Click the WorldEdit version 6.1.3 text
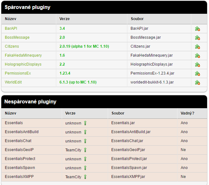Screen dimensions: 209x185 (78, 82)
